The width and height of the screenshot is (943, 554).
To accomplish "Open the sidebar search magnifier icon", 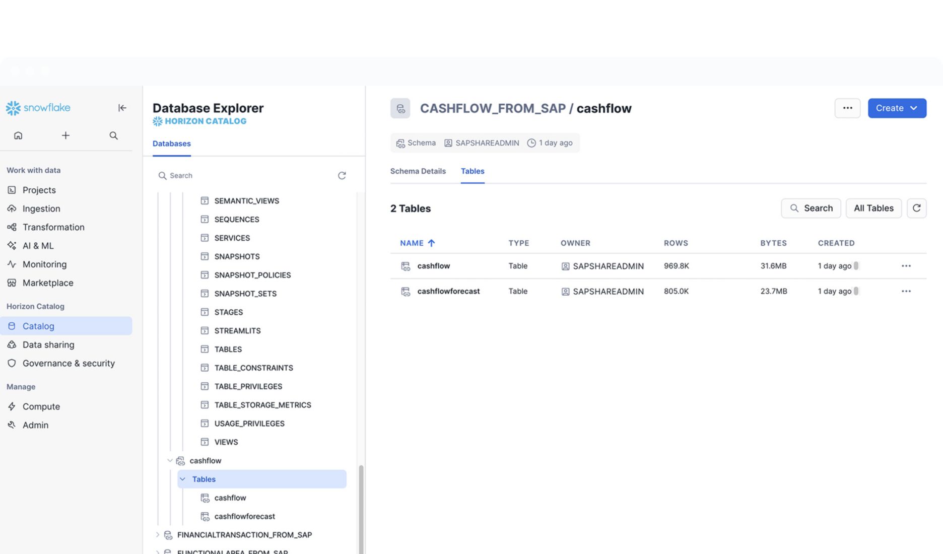I will coord(113,135).
